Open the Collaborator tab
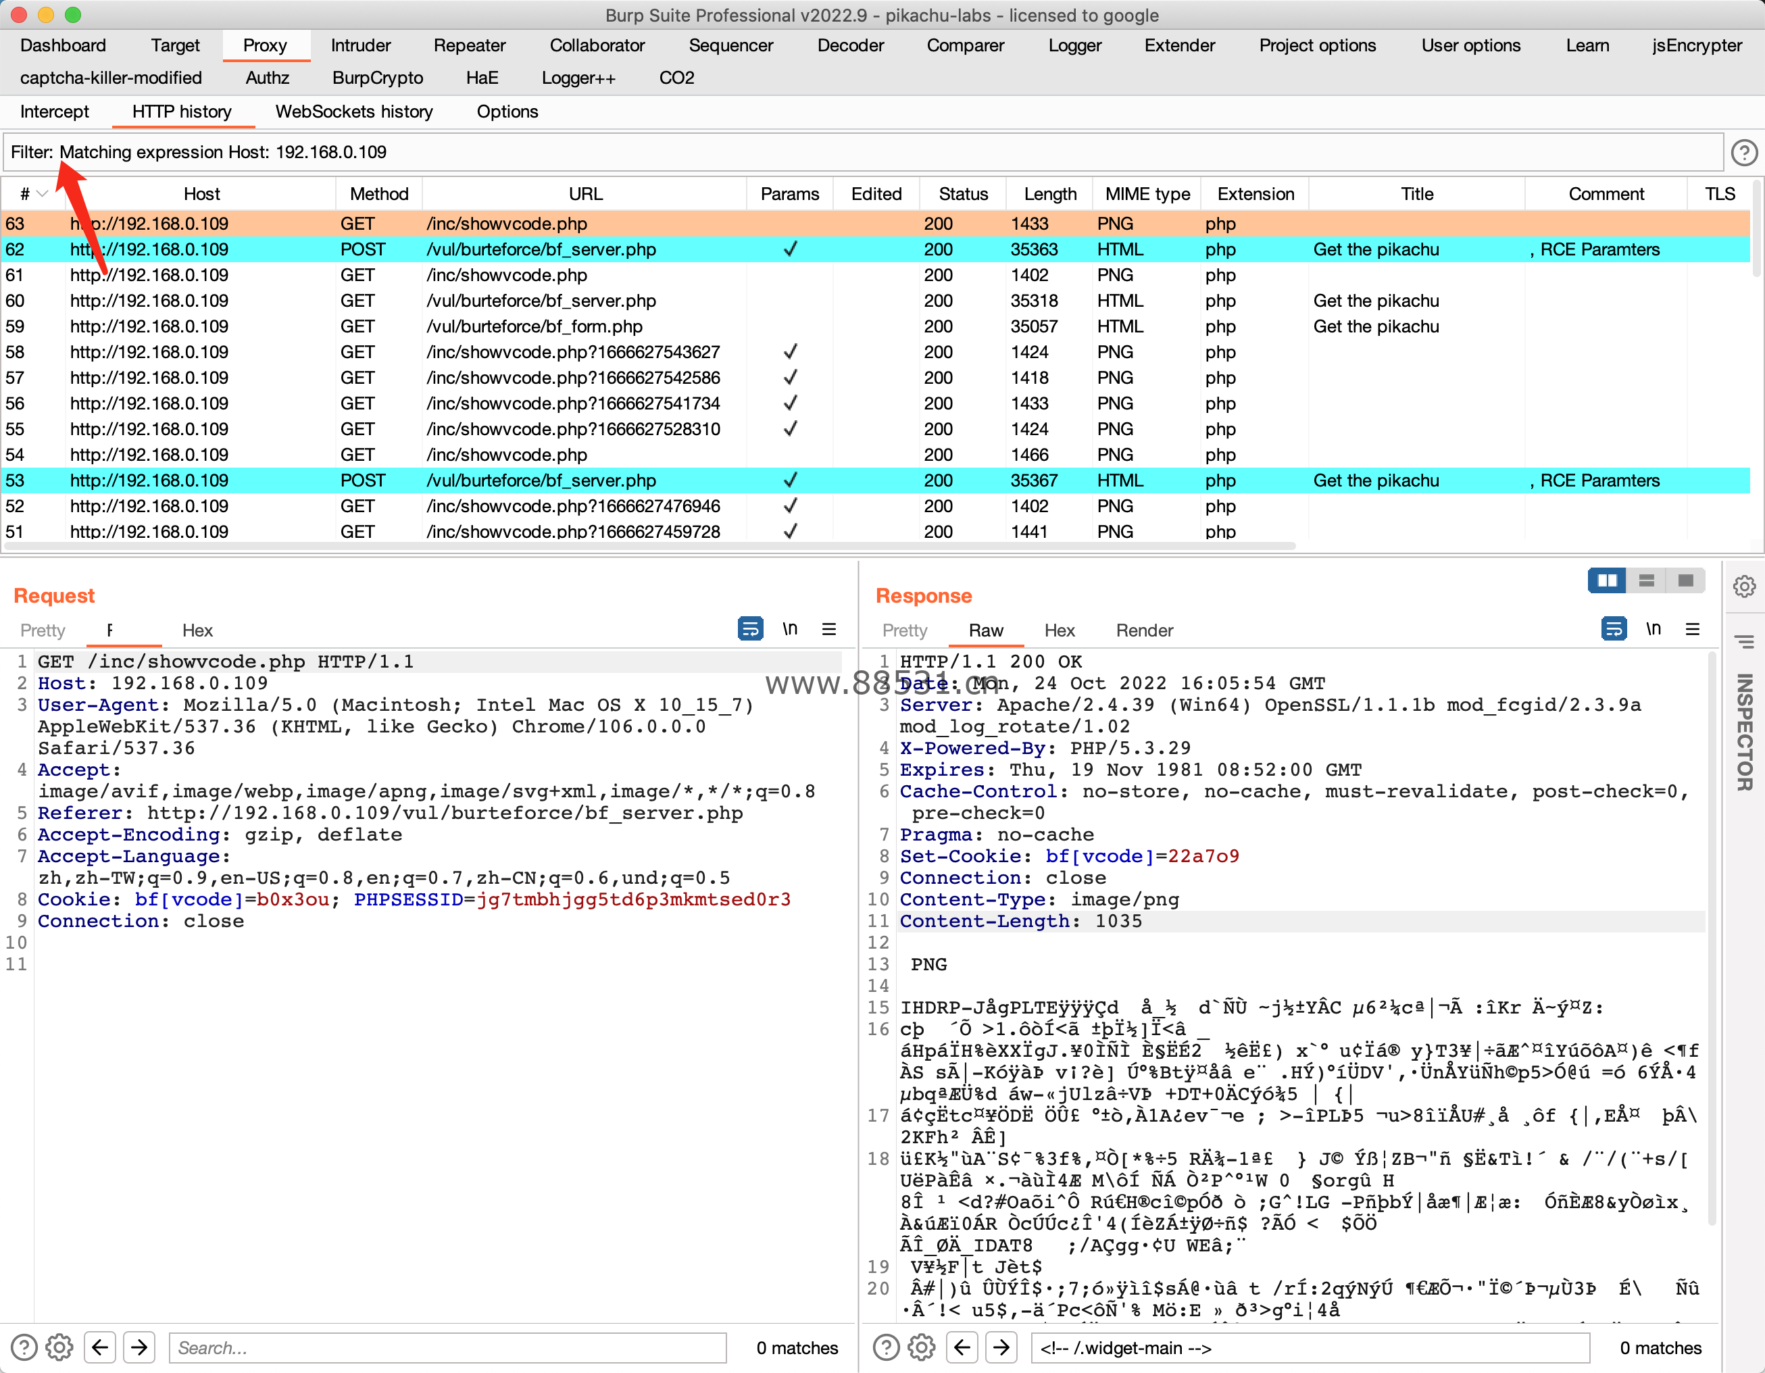This screenshot has width=1765, height=1373. point(597,45)
